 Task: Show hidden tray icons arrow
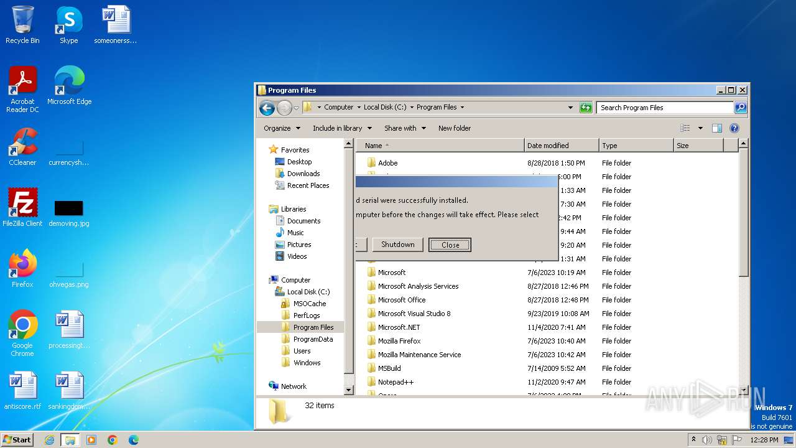pyautogui.click(x=693, y=440)
